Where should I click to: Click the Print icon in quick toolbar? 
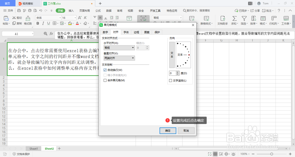click(x=30, y=11)
